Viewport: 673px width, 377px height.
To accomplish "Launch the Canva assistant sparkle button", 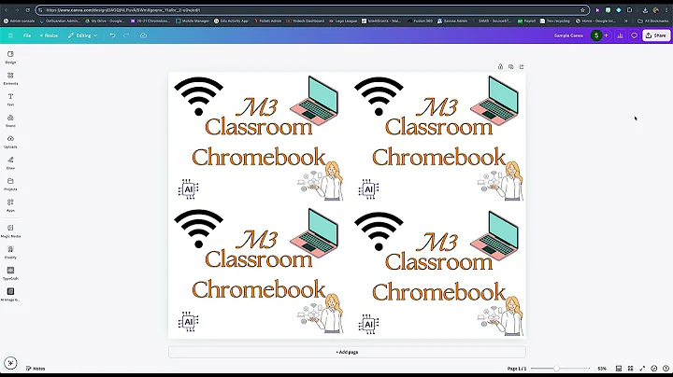I will 10,363.
